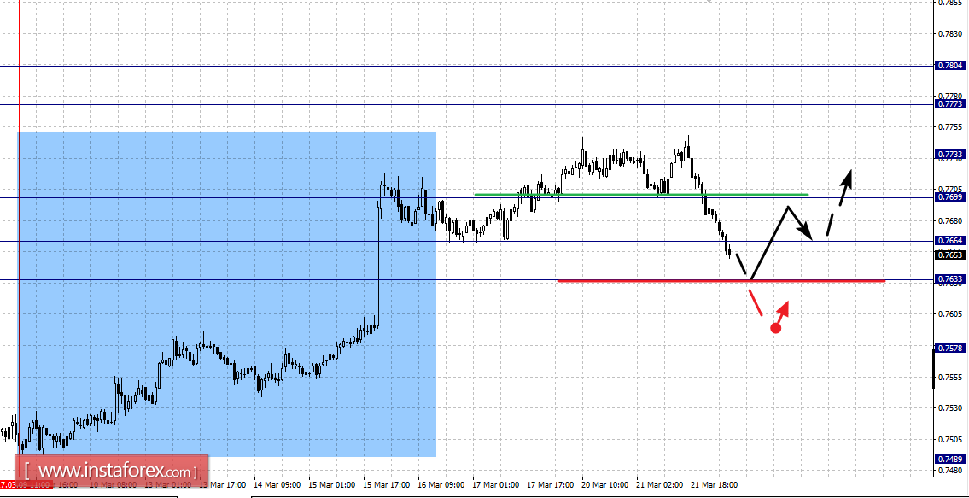Viewport: 969px width, 498px height.
Task: Select the green horizontal resistance line
Action: pyautogui.click(x=641, y=194)
